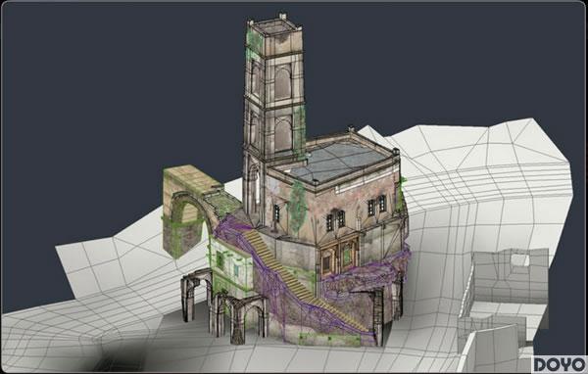The width and height of the screenshot is (588, 374).
Task: Click the open top of the tower
Action: (x=275, y=28)
